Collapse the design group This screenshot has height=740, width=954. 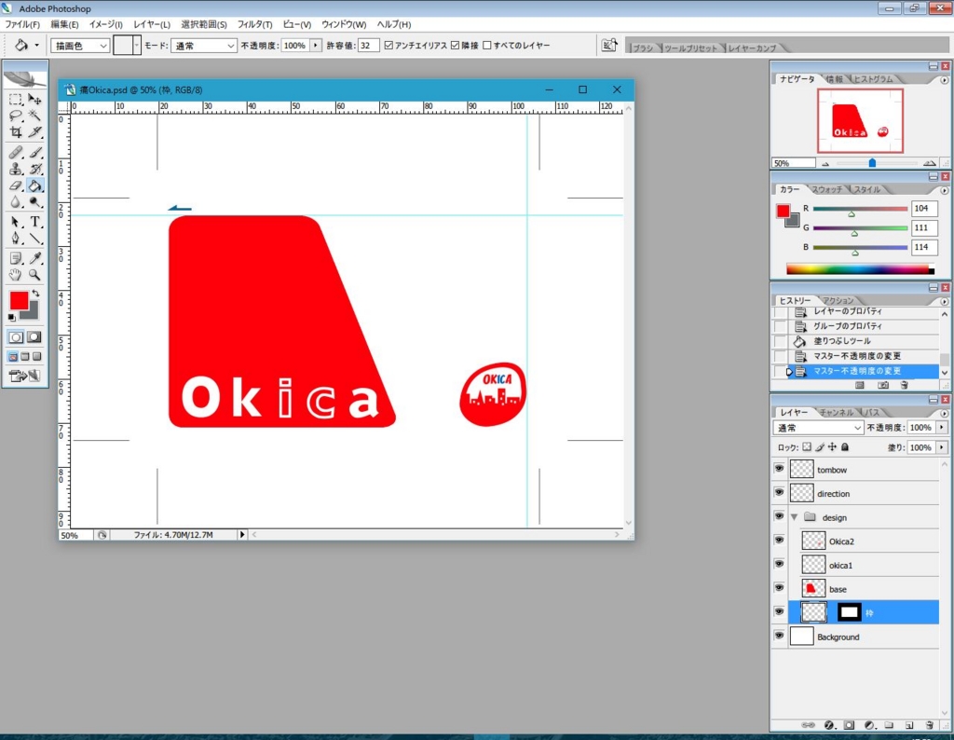pos(795,517)
